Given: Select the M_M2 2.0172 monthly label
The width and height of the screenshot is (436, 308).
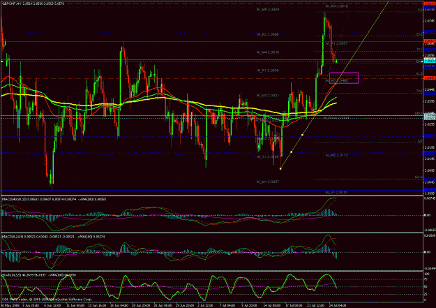Looking at the screenshot, I should click(x=336, y=155).
